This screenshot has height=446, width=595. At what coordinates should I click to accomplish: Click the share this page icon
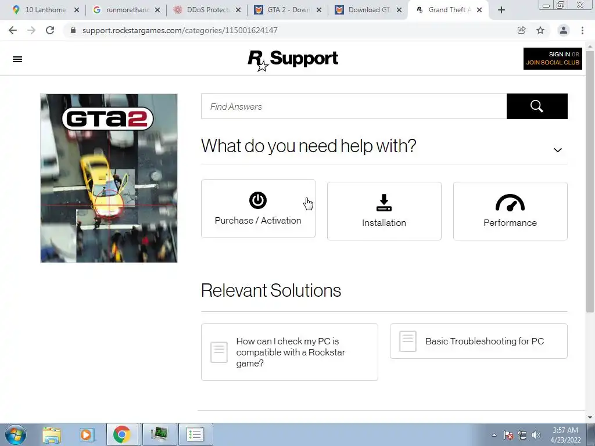tap(522, 30)
